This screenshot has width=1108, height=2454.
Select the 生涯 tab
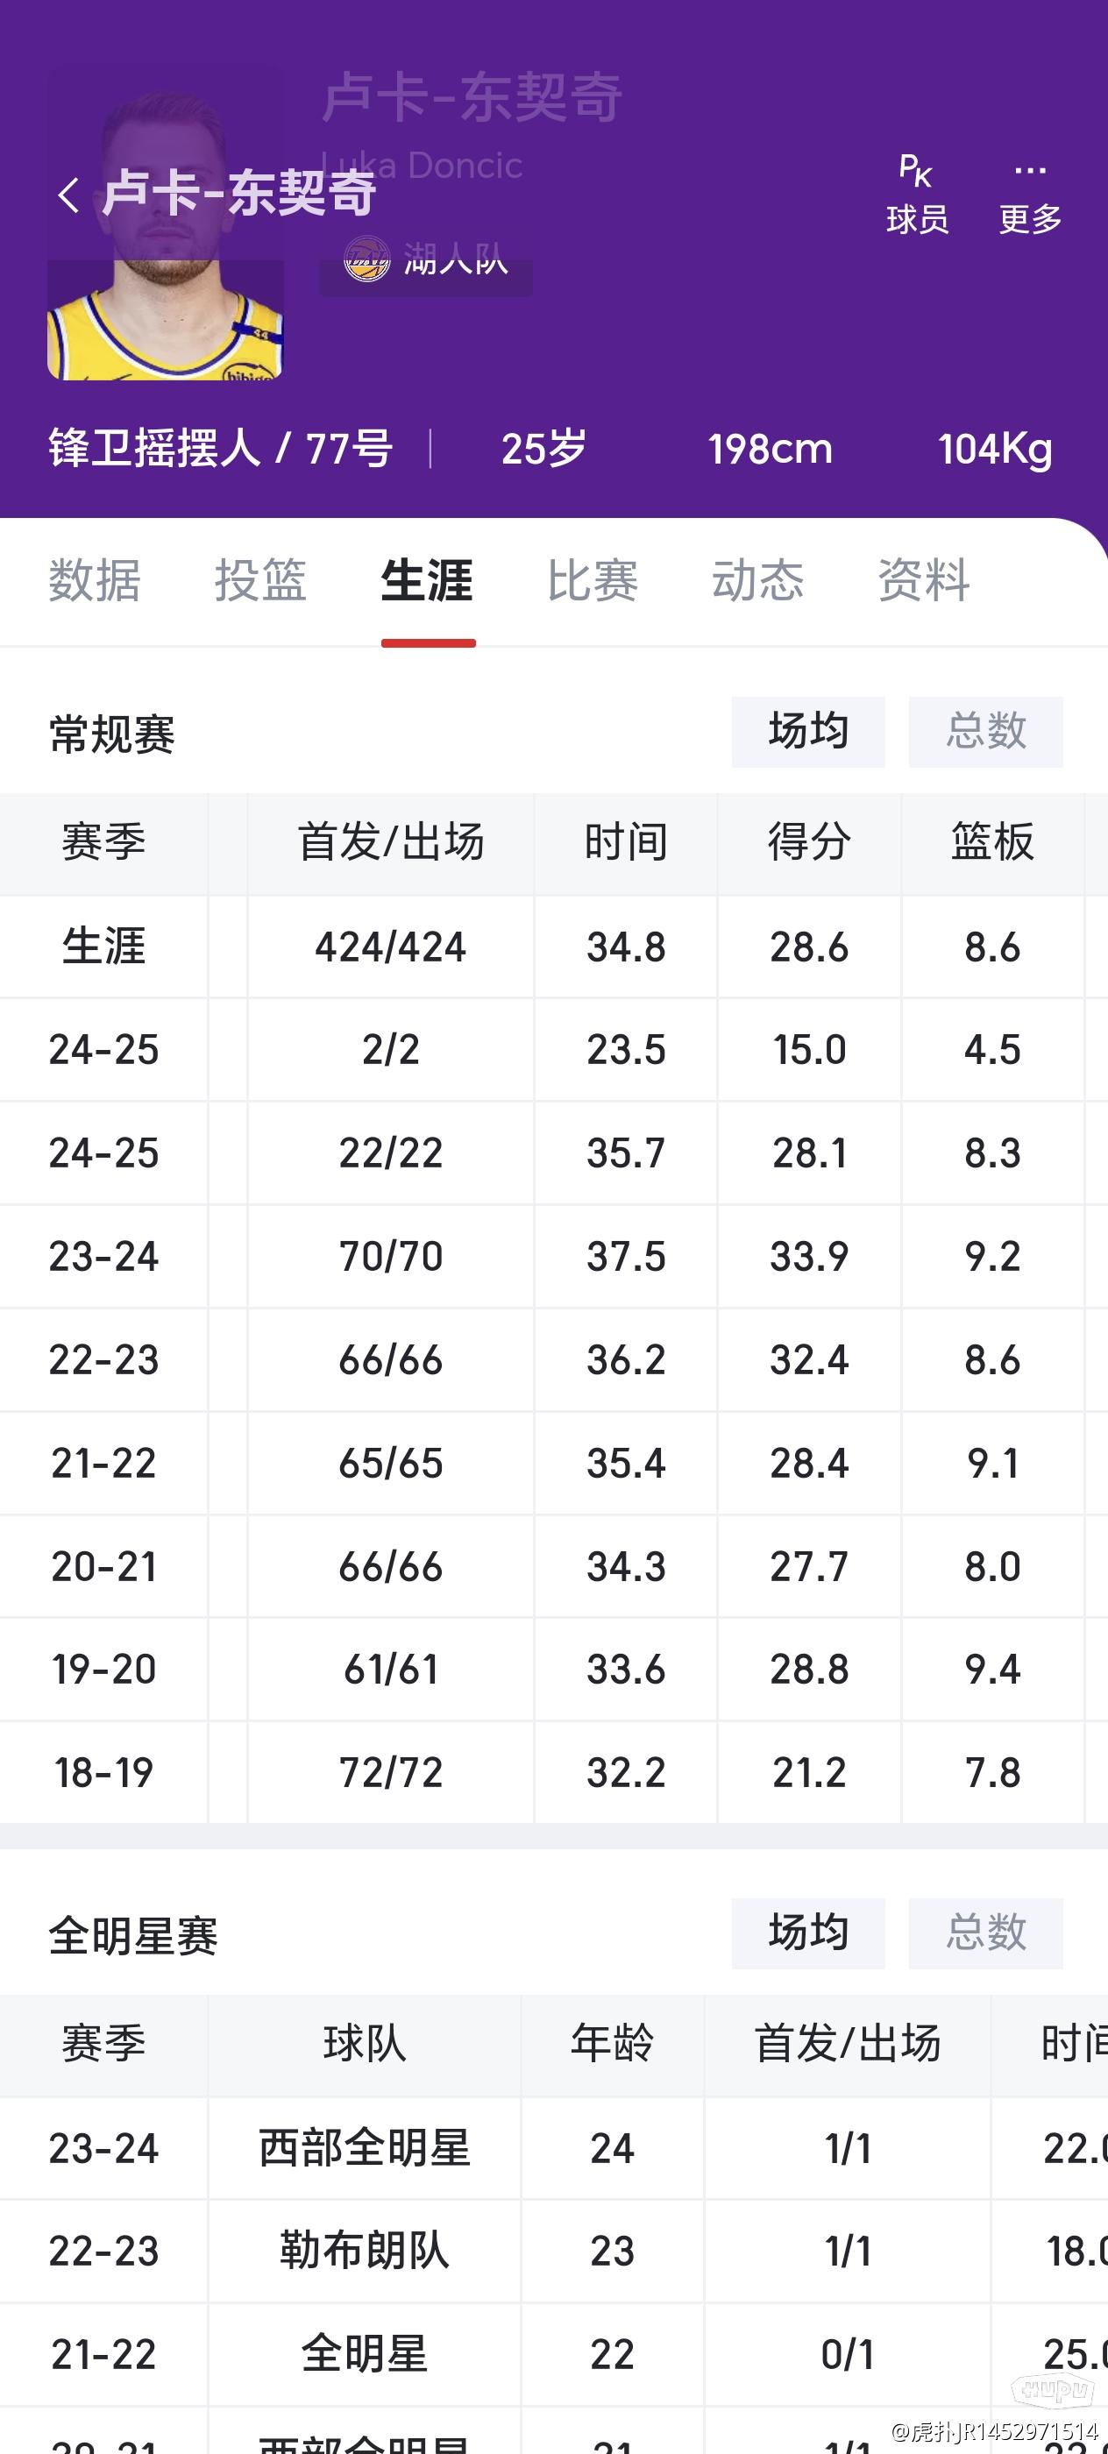coord(427,580)
